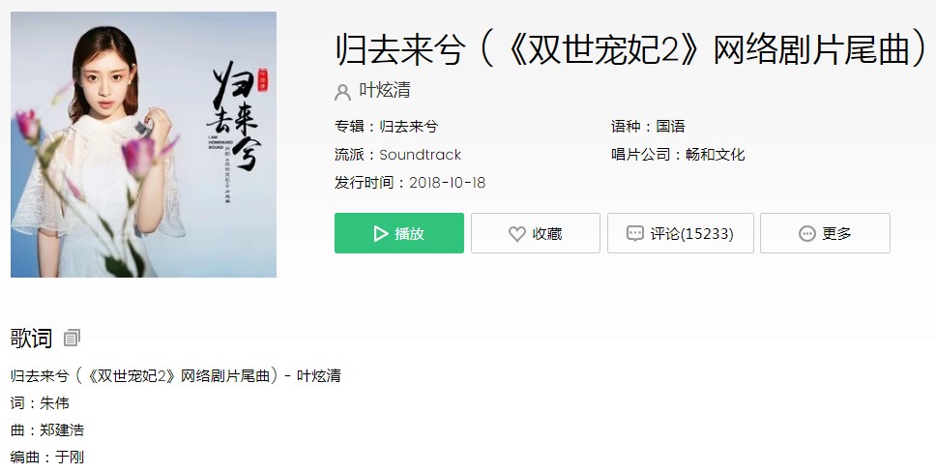The height and width of the screenshot is (473, 936).
Task: Open the artist link 叶炫清
Action: (385, 90)
